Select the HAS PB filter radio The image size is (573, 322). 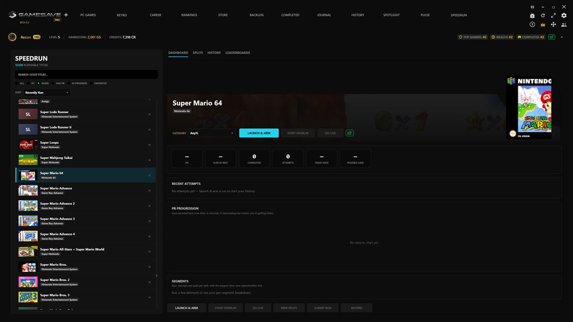pos(53,83)
